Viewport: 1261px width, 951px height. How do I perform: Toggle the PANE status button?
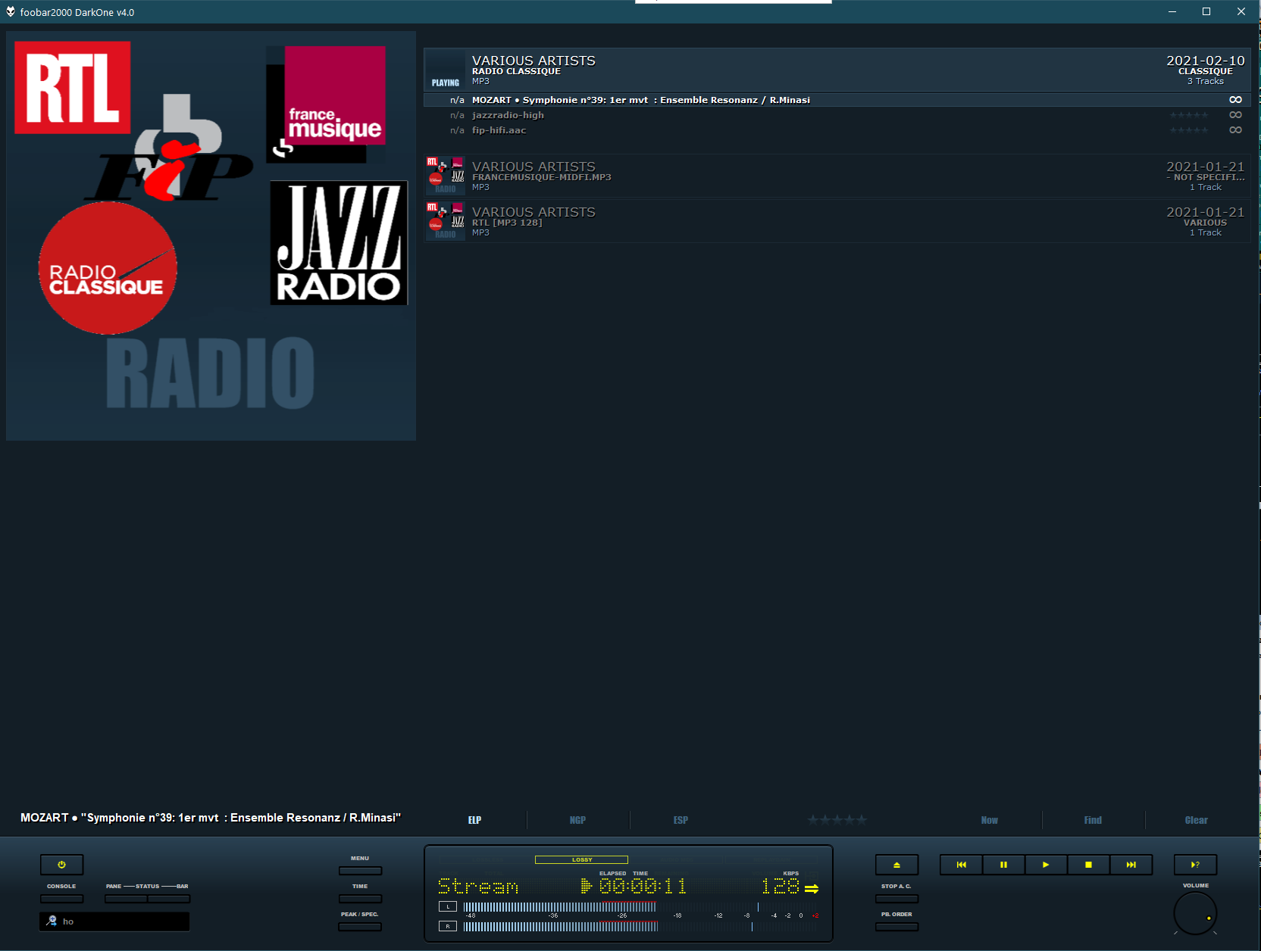pos(126,899)
